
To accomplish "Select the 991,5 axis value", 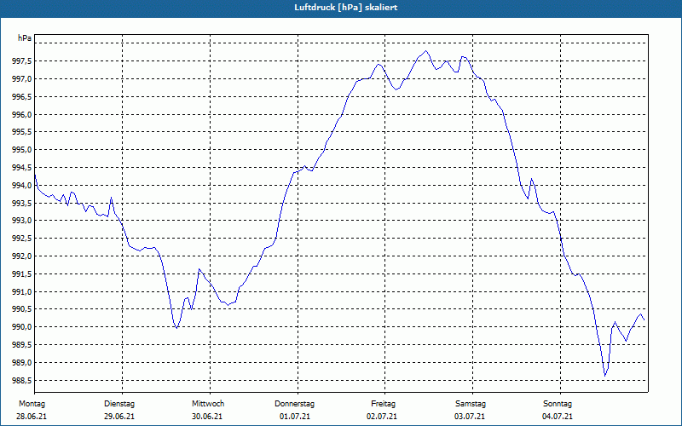I will tap(21, 274).
